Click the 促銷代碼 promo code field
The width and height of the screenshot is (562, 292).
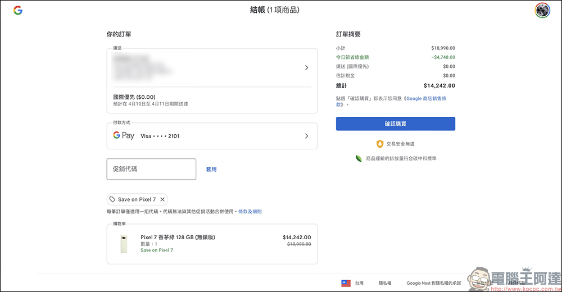[x=151, y=169]
